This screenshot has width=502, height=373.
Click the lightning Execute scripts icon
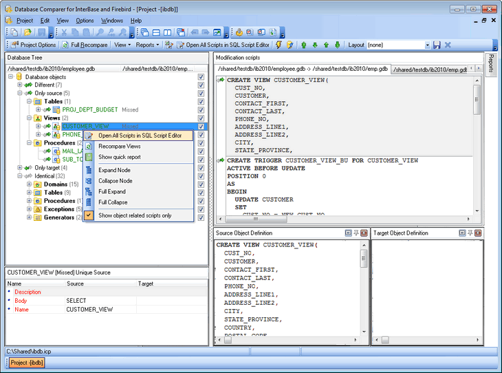(279, 45)
